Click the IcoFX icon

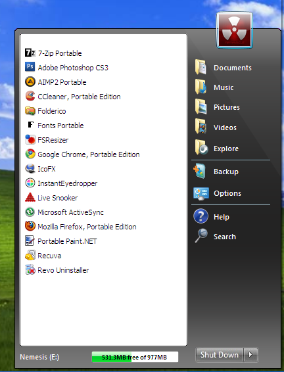[x=30, y=168]
